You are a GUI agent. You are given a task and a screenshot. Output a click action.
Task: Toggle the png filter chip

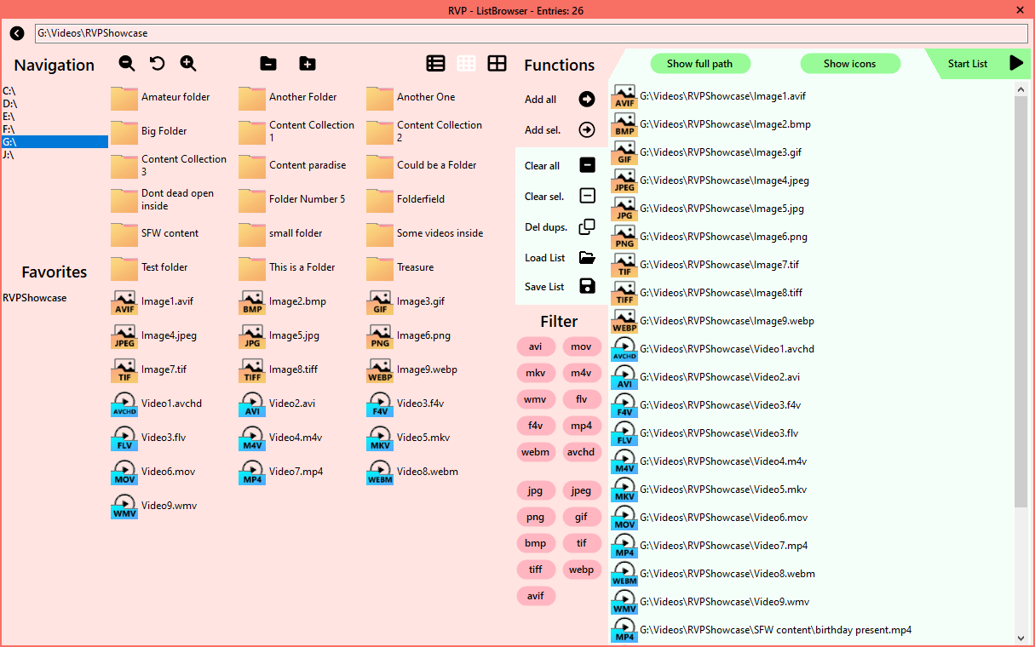(x=536, y=517)
